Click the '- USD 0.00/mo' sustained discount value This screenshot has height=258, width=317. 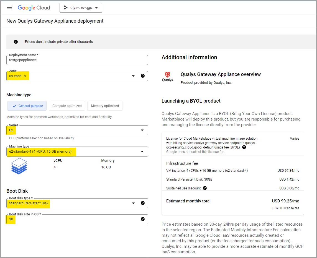tap(288, 188)
